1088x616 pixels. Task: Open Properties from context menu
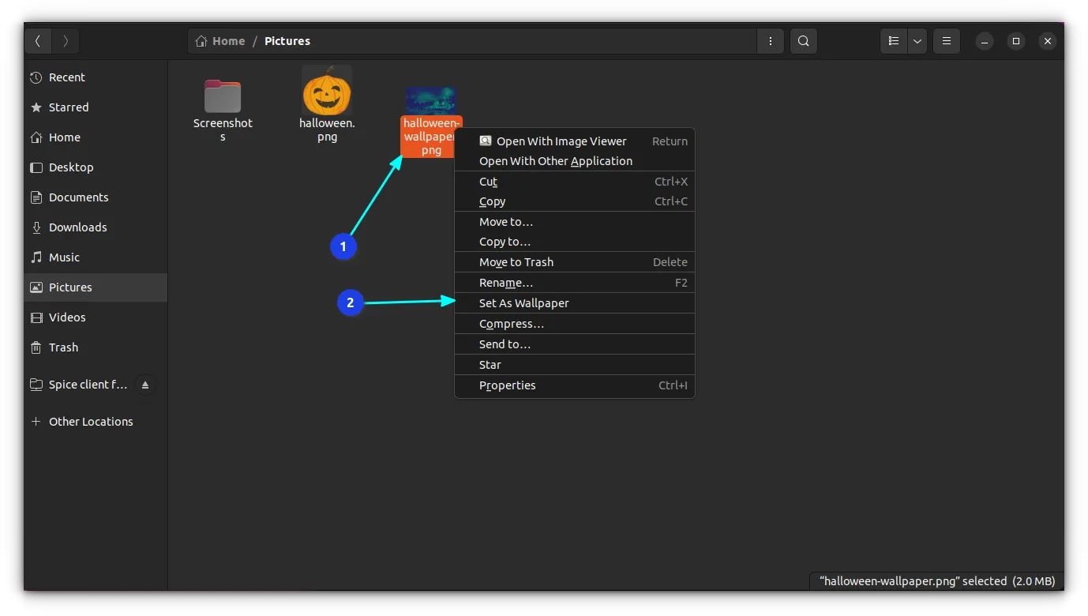click(x=507, y=385)
